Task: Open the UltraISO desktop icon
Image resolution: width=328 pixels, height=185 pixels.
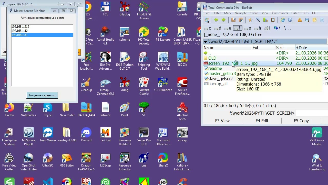Action: (x=48, y=160)
